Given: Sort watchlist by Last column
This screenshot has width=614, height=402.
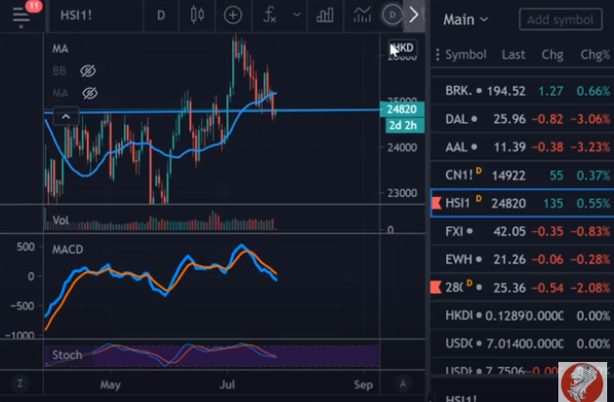Looking at the screenshot, I should click(513, 55).
